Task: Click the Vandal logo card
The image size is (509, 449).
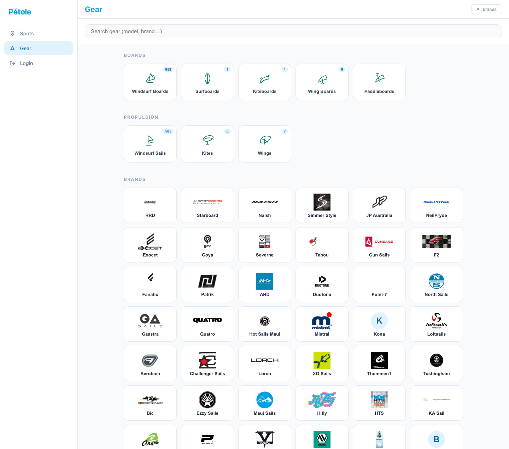Action: point(265,437)
